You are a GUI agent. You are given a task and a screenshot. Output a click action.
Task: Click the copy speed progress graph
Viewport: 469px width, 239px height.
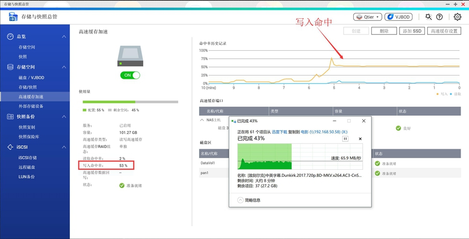[x=300, y=157]
